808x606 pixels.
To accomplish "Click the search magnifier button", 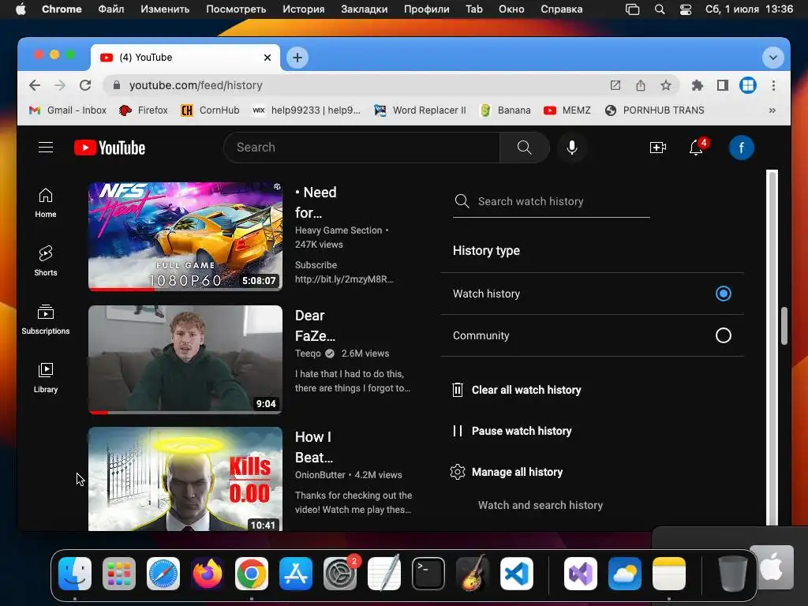I will click(524, 148).
